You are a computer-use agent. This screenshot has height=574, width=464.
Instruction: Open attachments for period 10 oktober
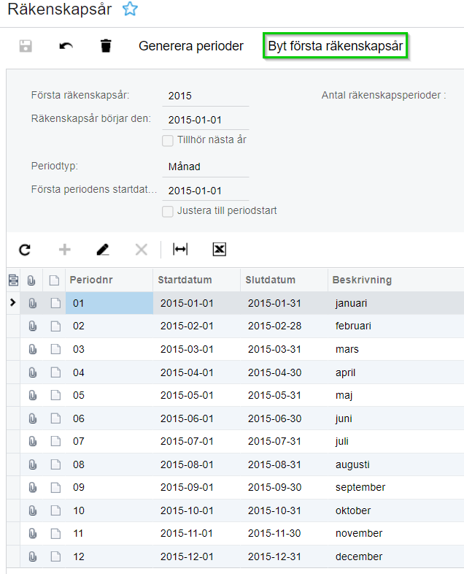[33, 510]
